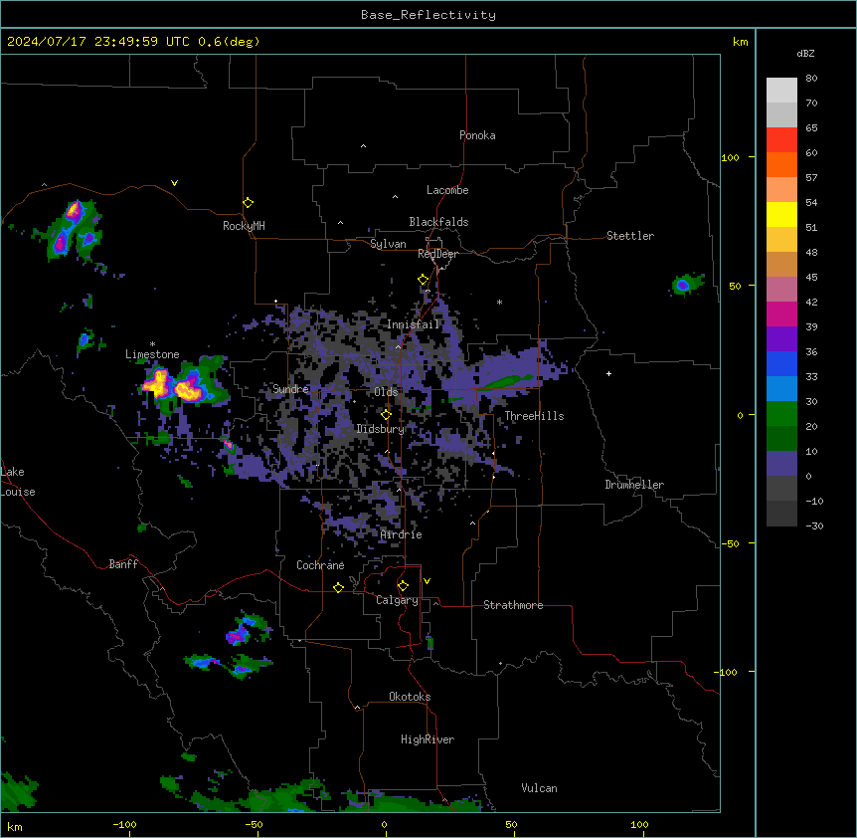This screenshot has width=857, height=838.
Task: Click the ThreeHills label
Action: pyautogui.click(x=534, y=416)
